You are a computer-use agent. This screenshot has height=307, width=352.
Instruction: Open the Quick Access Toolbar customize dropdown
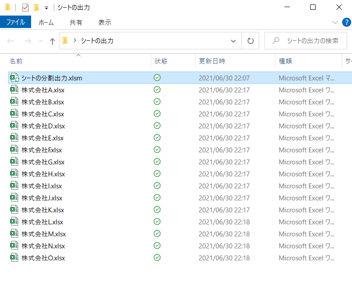click(x=46, y=8)
